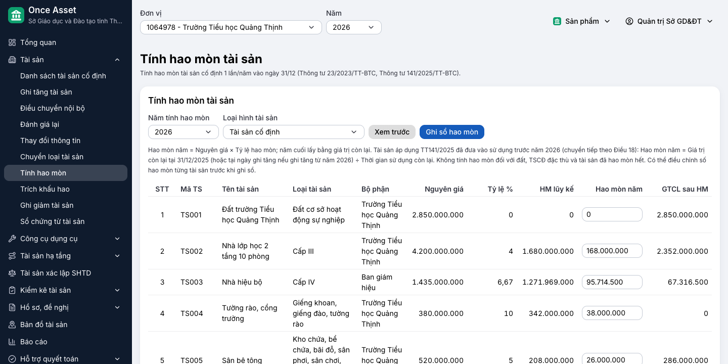Expand the Hỗ trợ quyết toán chevron
The height and width of the screenshot is (364, 728).
click(x=117, y=359)
